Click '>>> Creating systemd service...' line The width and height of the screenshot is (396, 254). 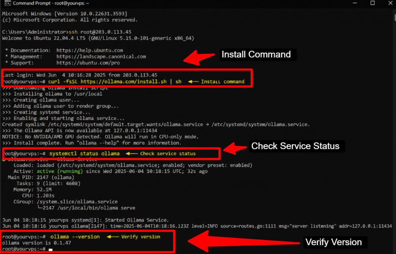[x=46, y=112]
